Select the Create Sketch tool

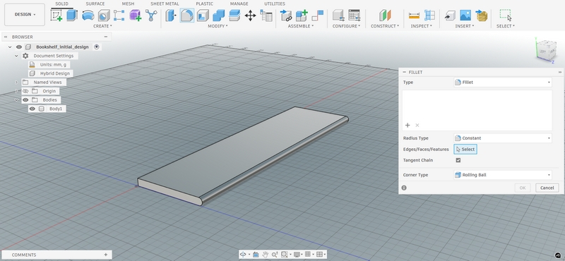(x=56, y=15)
